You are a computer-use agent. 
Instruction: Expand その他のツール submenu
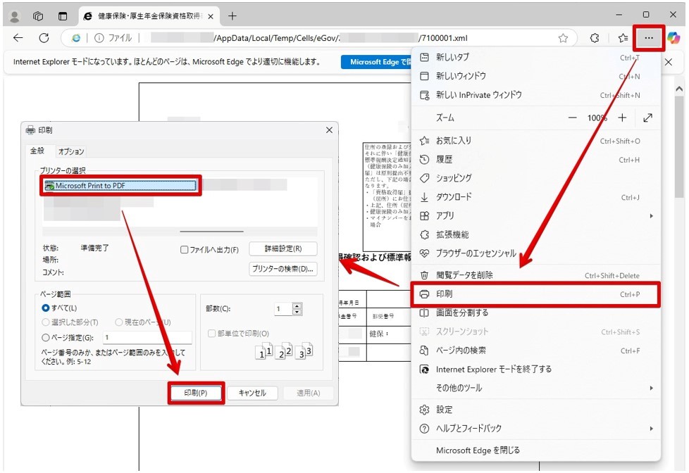(x=535, y=388)
